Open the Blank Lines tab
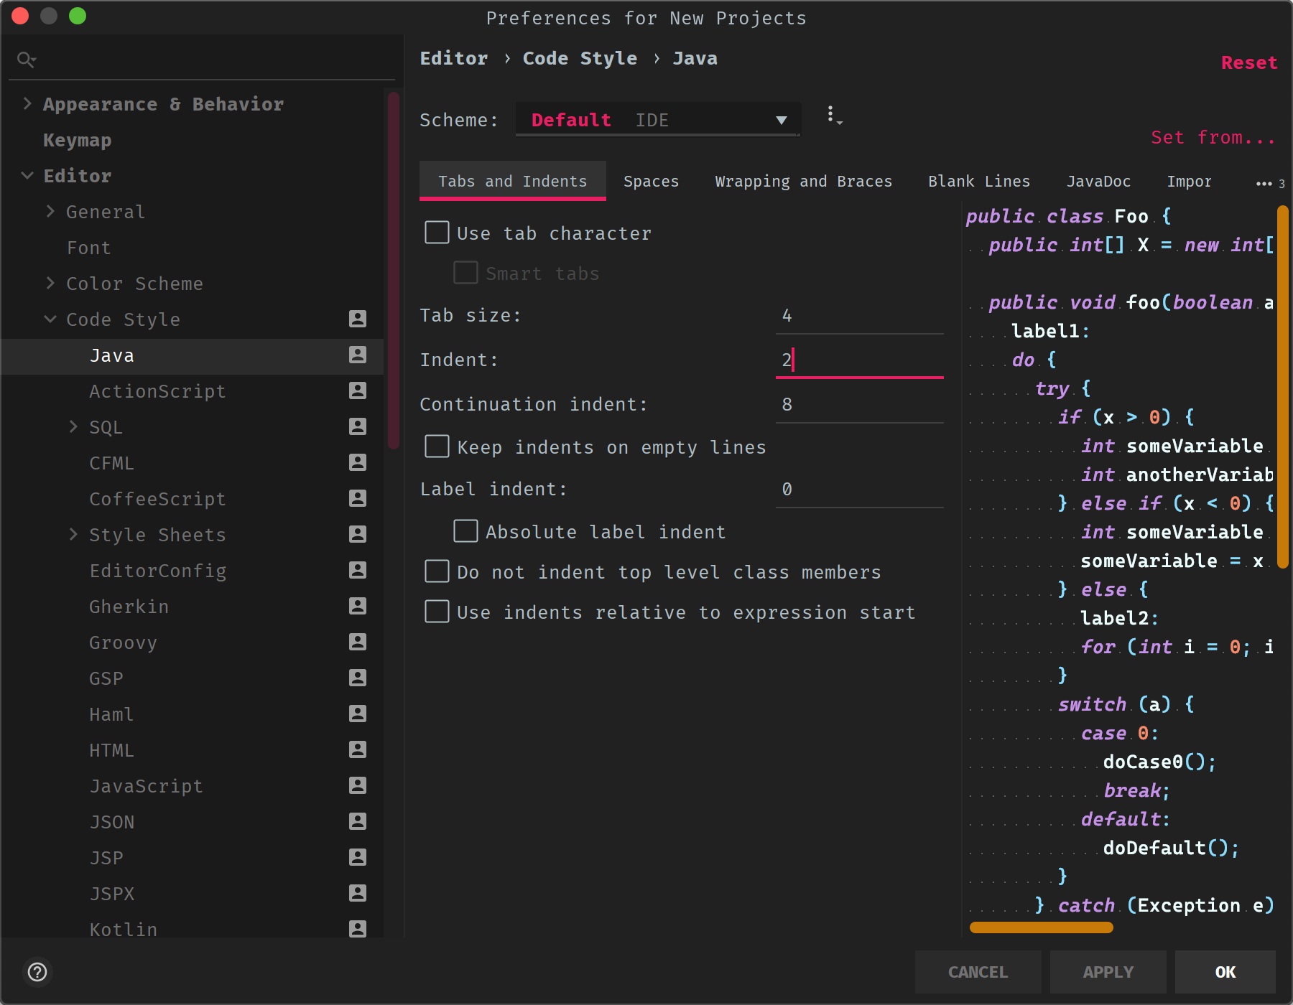The height and width of the screenshot is (1005, 1293). coord(979,181)
